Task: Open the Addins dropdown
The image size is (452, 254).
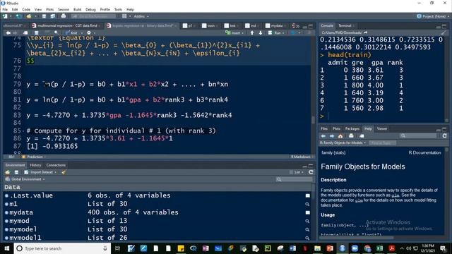Action: point(141,16)
